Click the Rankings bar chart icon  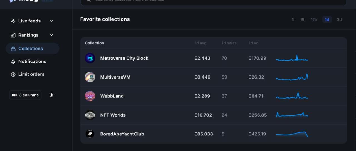(x=13, y=35)
